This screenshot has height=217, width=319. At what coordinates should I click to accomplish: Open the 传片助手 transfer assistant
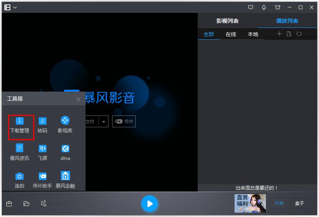click(42, 178)
